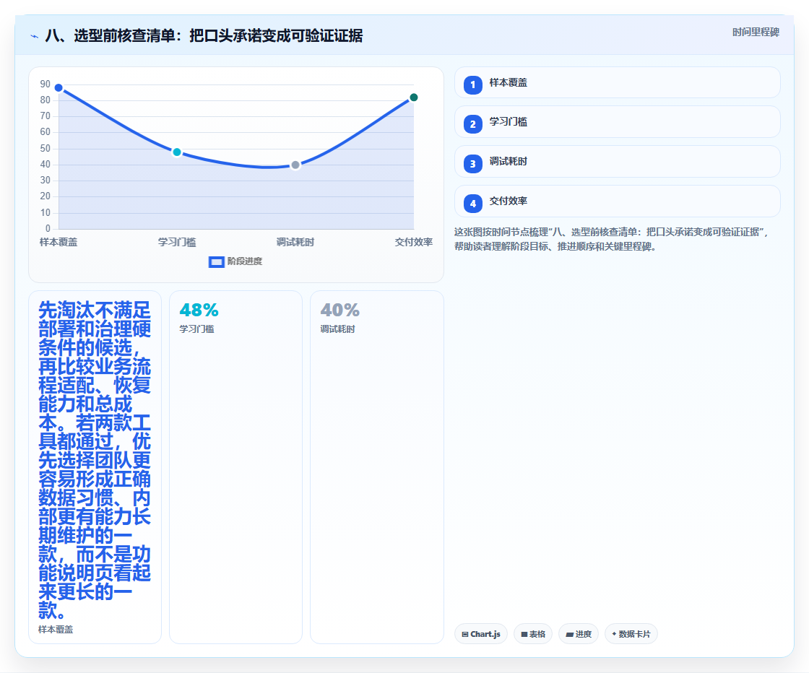
Task: Click the 表格 tag
Action: pos(533,634)
